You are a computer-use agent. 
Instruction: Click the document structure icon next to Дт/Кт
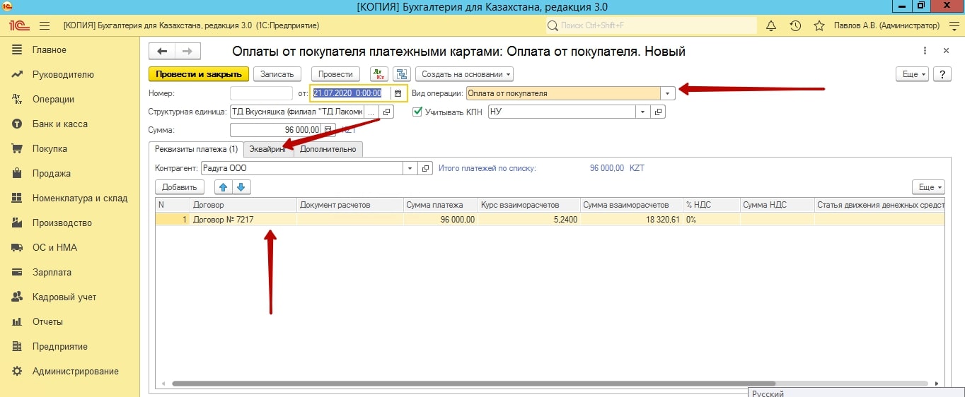(x=402, y=74)
